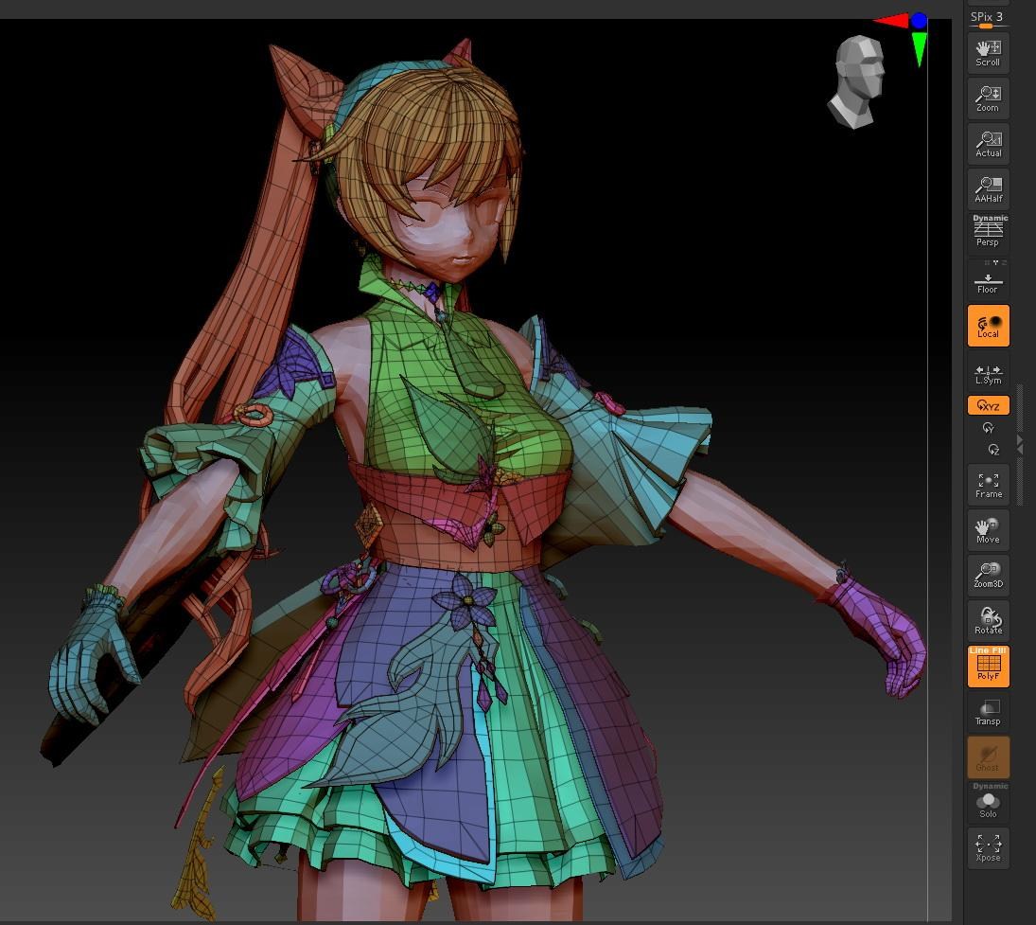Select the Zoom document tool

pyautogui.click(x=988, y=98)
